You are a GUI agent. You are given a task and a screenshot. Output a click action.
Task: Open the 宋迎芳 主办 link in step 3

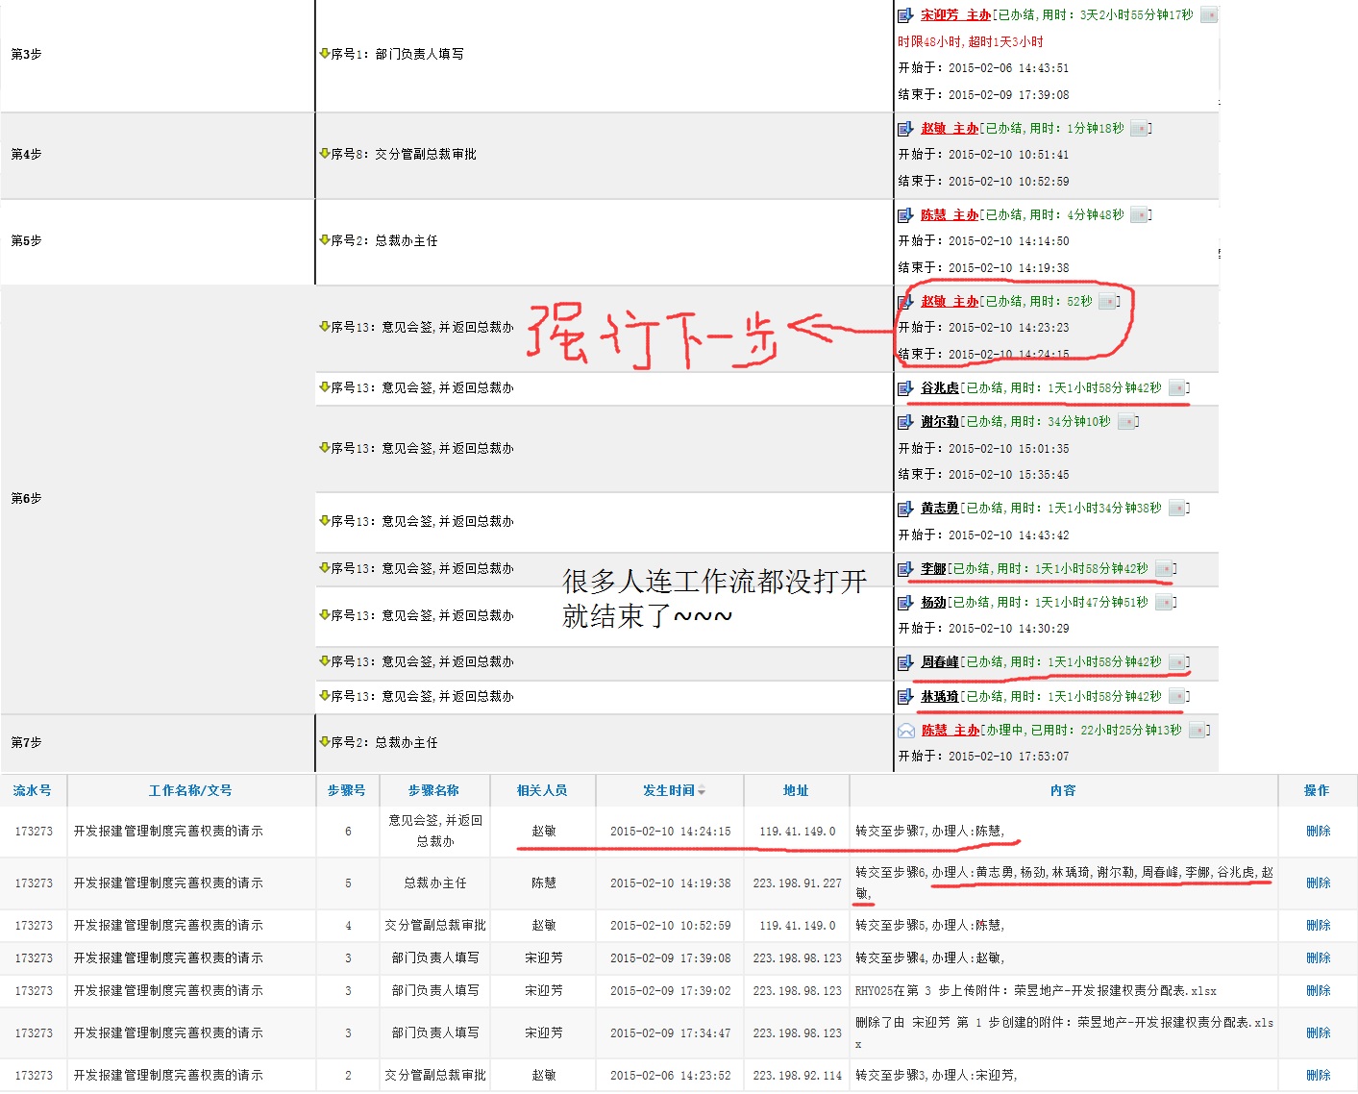(x=955, y=15)
